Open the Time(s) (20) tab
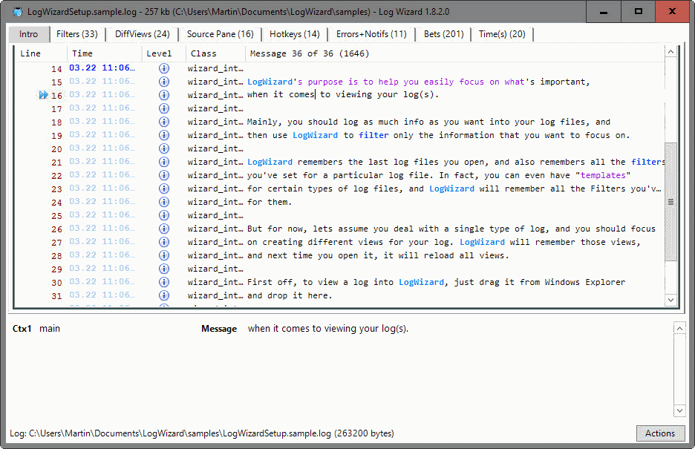 [502, 34]
